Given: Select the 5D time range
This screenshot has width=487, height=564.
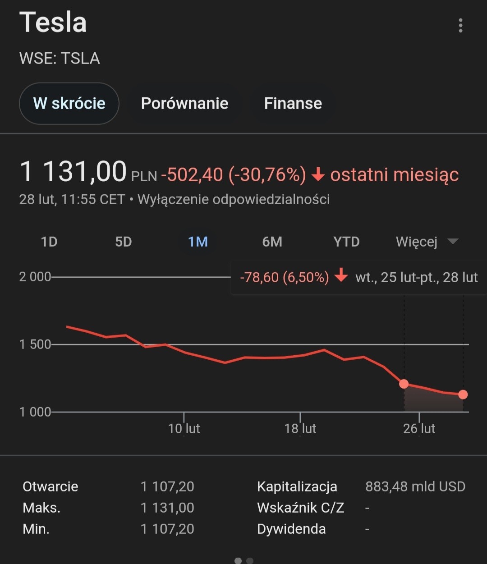Looking at the screenshot, I should pyautogui.click(x=123, y=242).
